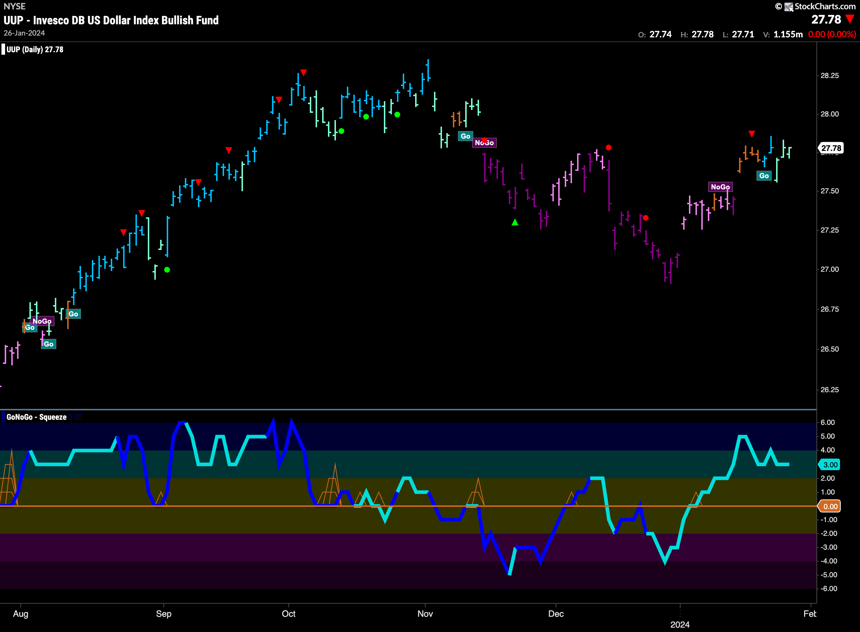Image resolution: width=860 pixels, height=632 pixels.
Task: Click the open value 27.74
Action: pos(660,34)
